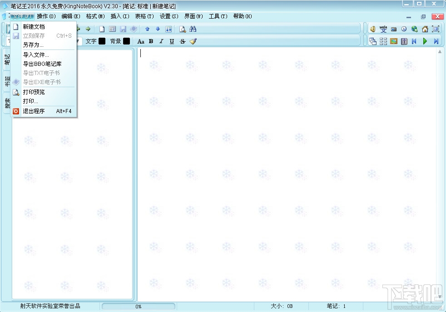This screenshot has height=312, width=446.
Task: Click the green play arrow button
Action: click(x=425, y=41)
